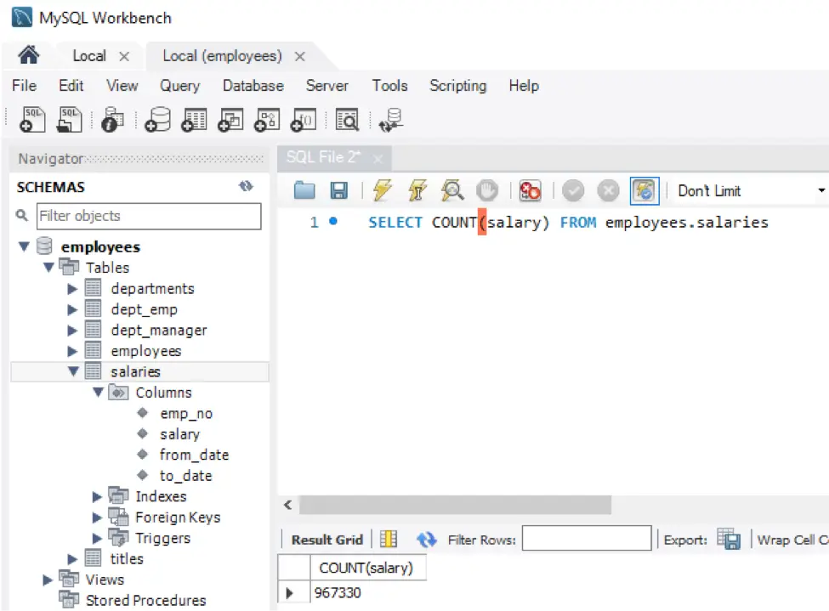The height and width of the screenshot is (611, 829).
Task: Click the Filter Rows input field
Action: [x=587, y=539]
